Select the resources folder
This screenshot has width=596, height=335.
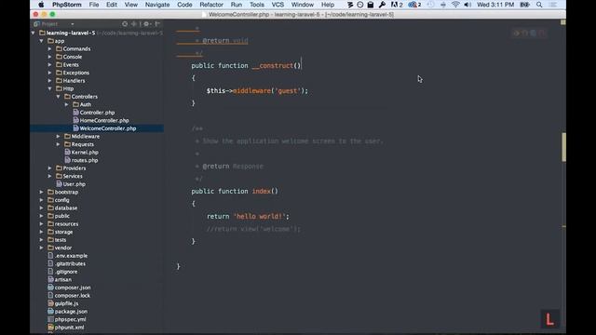(x=62, y=224)
